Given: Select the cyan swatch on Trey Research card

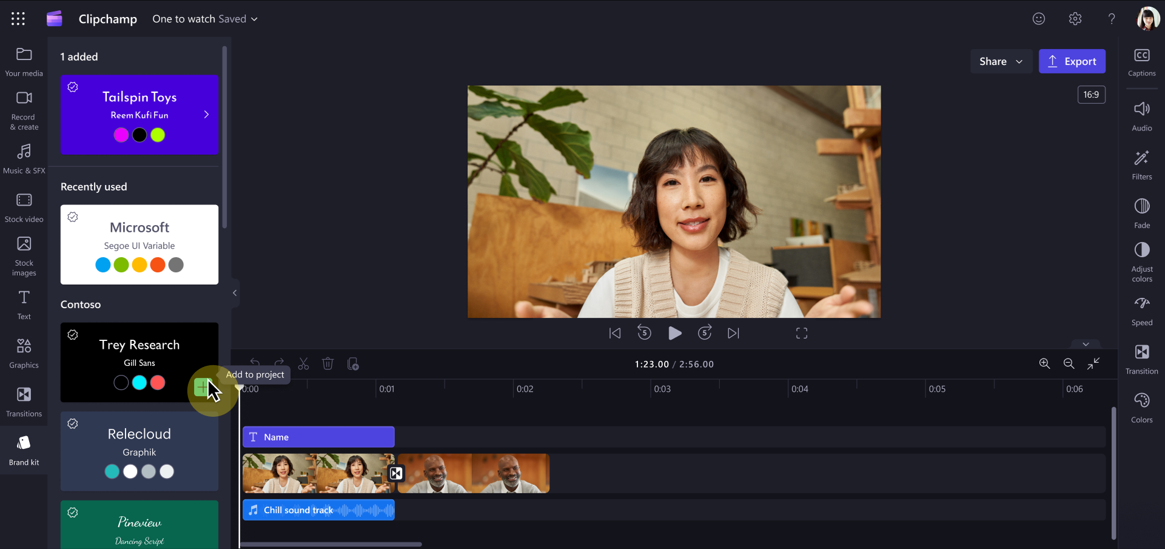Looking at the screenshot, I should click(139, 382).
